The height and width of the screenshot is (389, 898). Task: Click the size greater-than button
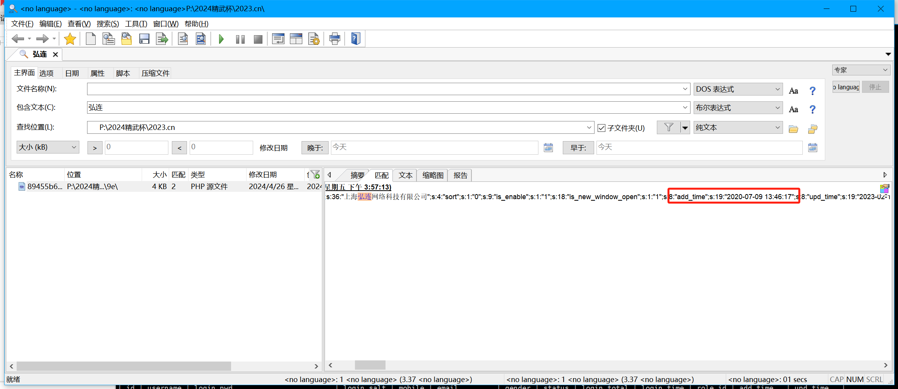(x=95, y=148)
